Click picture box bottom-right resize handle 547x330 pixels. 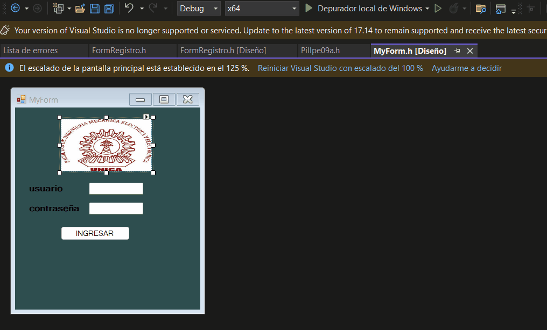tap(153, 173)
